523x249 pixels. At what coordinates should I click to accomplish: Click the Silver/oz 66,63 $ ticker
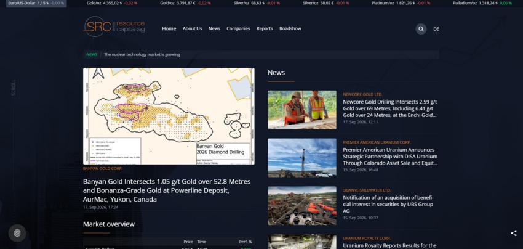(257, 3)
